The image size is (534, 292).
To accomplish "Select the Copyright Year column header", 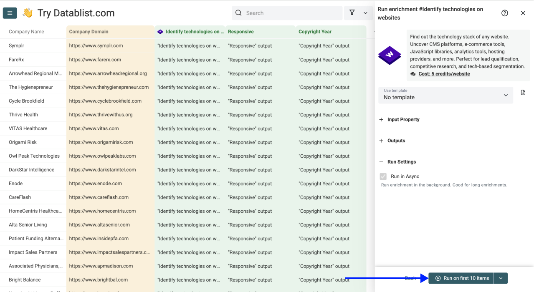I will pyautogui.click(x=315, y=32).
